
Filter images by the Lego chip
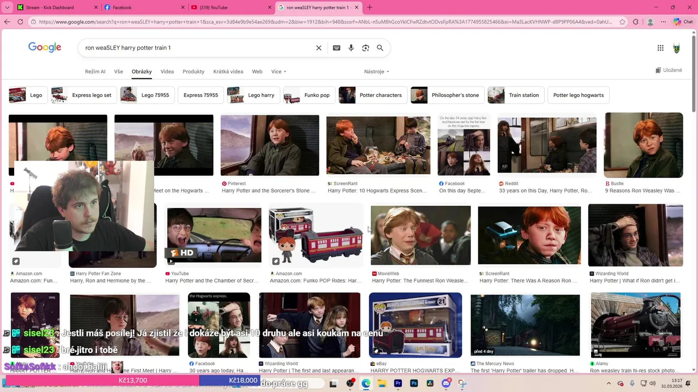27,95
